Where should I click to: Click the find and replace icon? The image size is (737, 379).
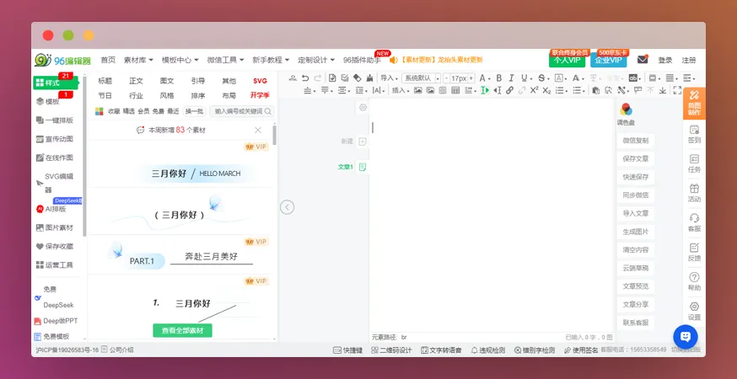coord(608,90)
